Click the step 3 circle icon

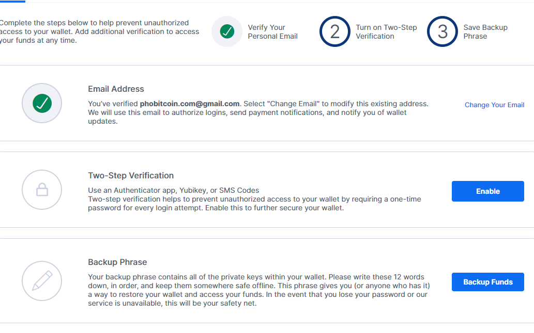pos(443,31)
